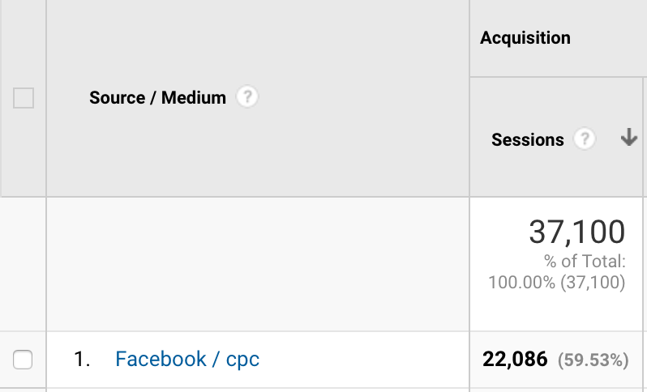Sort by the Sessions column header

click(x=527, y=140)
